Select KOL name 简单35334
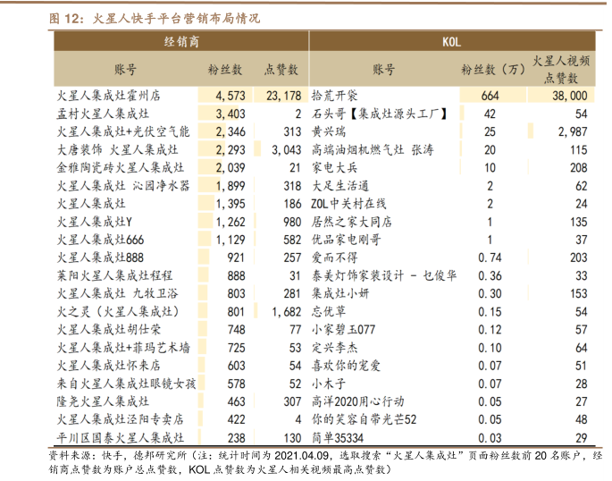612x481 pixels. [340, 437]
